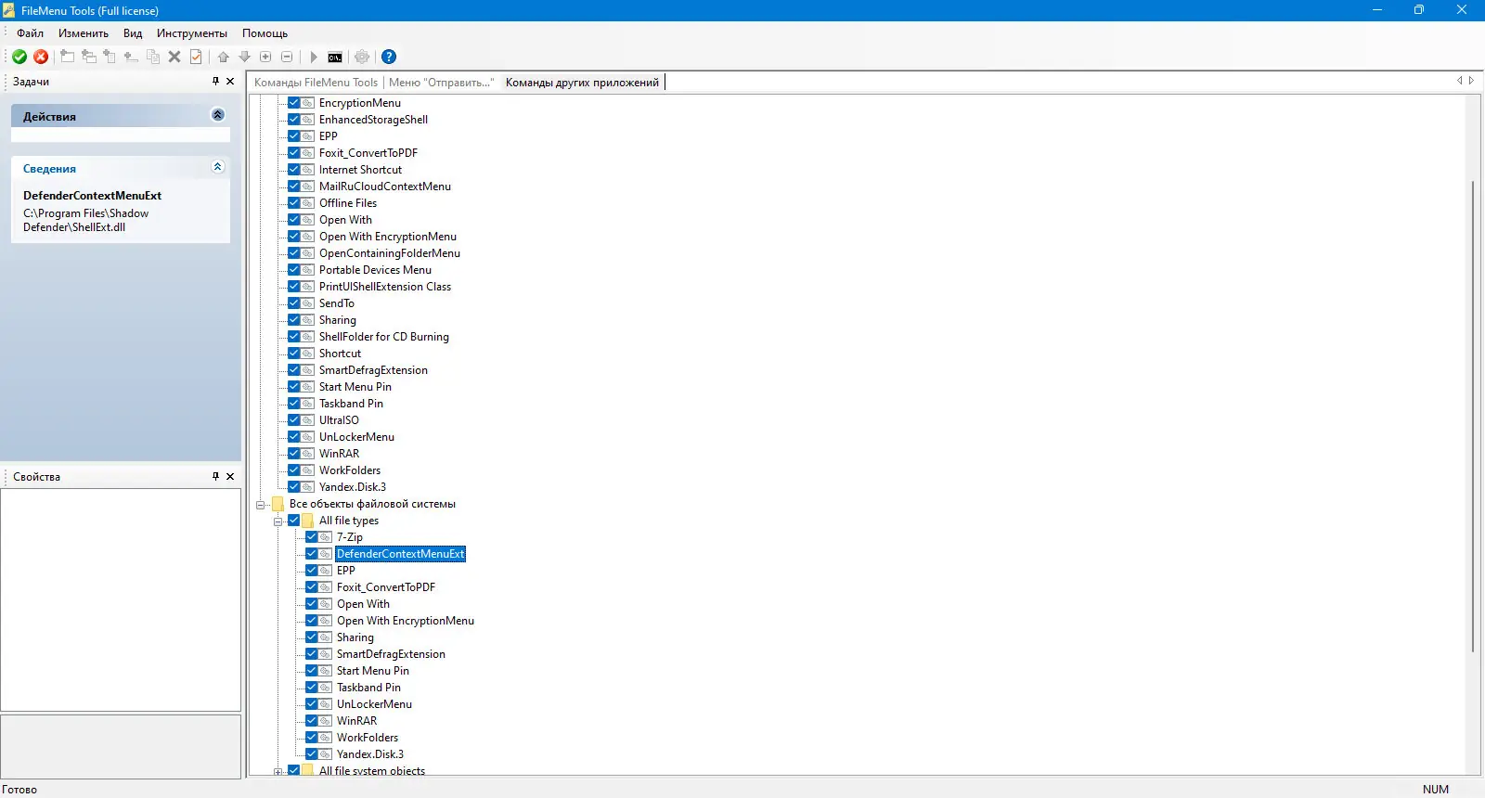Disable the SendTo checkbox
The height and width of the screenshot is (798, 1485).
[294, 303]
